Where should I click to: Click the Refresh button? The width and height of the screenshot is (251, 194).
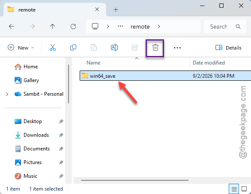point(73,26)
